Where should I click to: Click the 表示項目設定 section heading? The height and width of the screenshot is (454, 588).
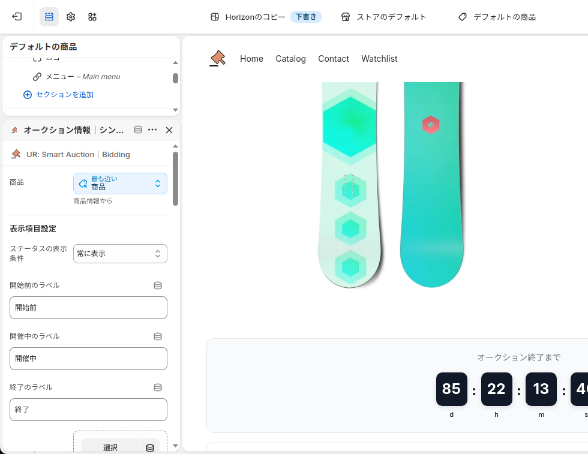(33, 228)
